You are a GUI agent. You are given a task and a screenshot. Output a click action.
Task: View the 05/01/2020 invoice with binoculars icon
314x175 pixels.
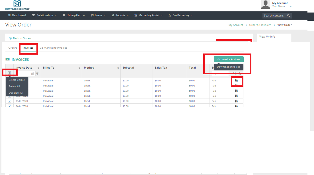(x=236, y=101)
